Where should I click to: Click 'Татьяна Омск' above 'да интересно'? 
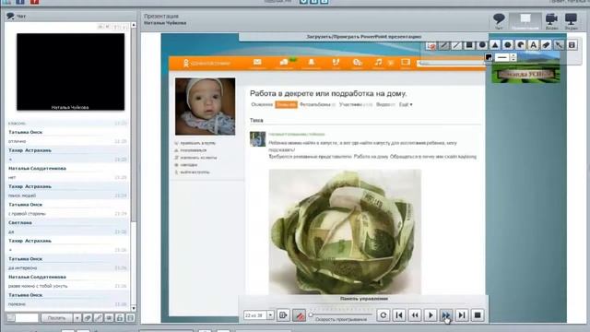(x=25, y=259)
